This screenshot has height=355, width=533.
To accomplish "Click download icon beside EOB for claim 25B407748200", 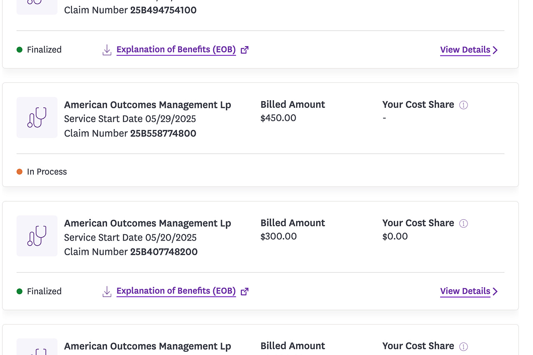I will 107,291.
